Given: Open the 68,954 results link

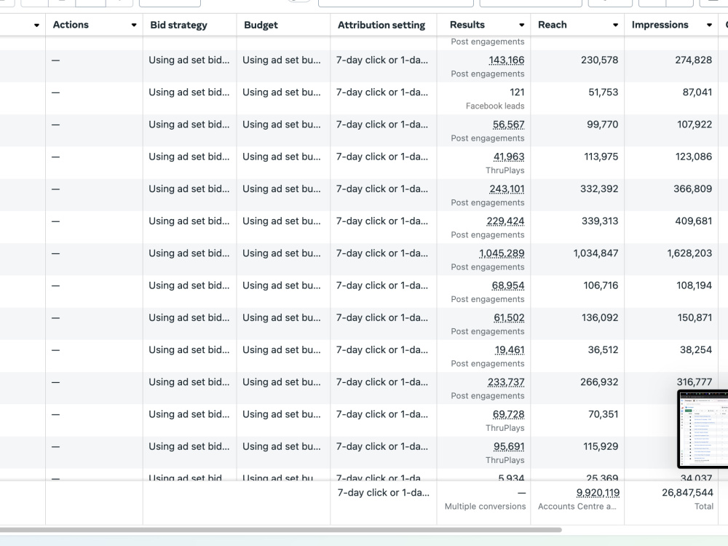Looking at the screenshot, I should 508,285.
